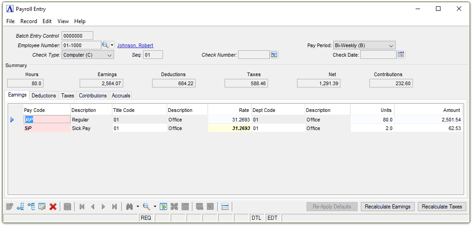Open the Edit menu
This screenshot has height=227, width=474.
[47, 21]
